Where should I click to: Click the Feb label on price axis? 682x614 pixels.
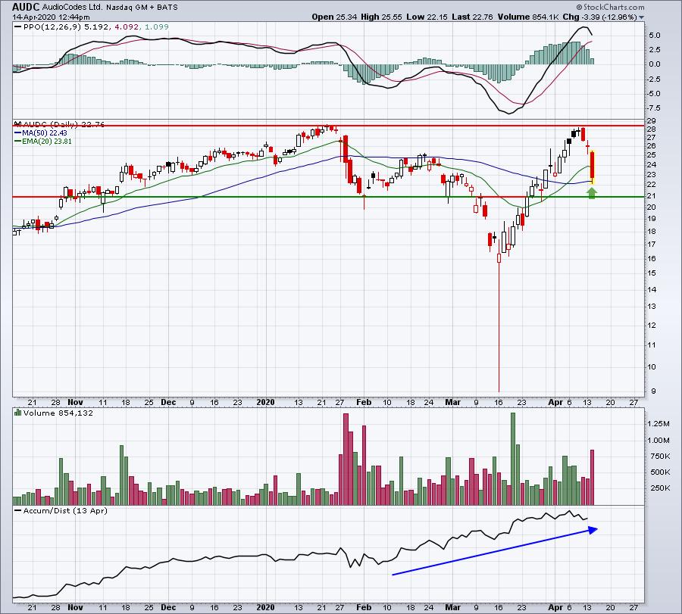pos(364,402)
